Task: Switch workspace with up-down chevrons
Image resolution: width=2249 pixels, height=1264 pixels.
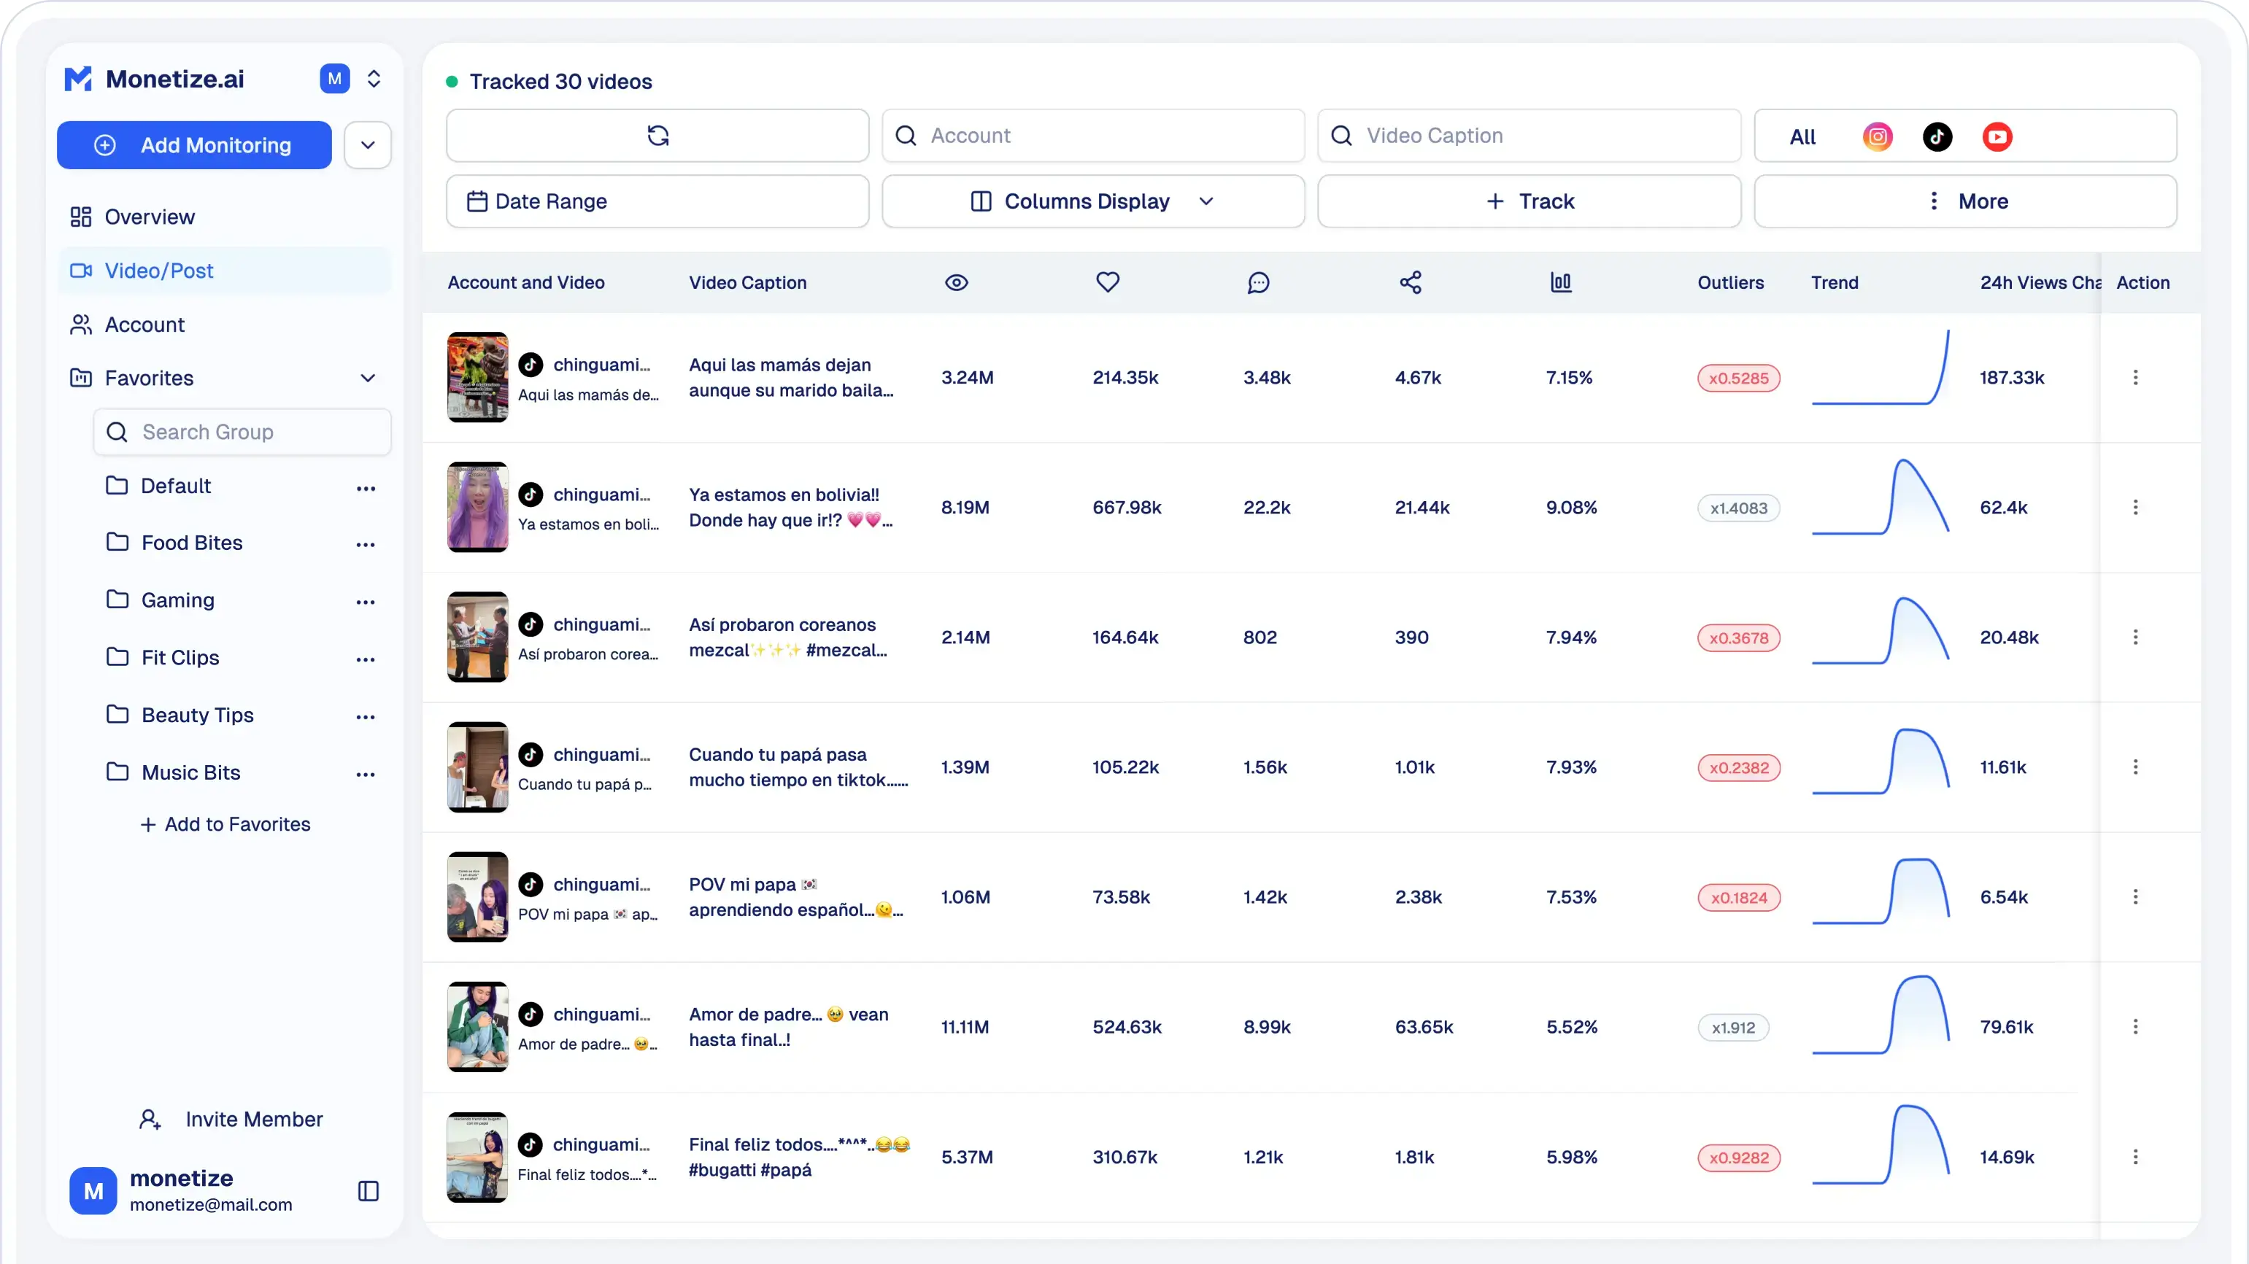Action: pyautogui.click(x=374, y=80)
